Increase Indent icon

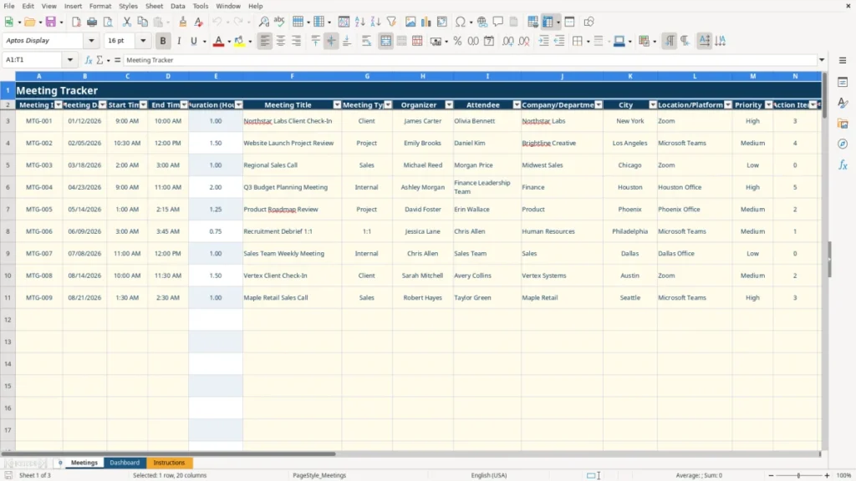[543, 41]
